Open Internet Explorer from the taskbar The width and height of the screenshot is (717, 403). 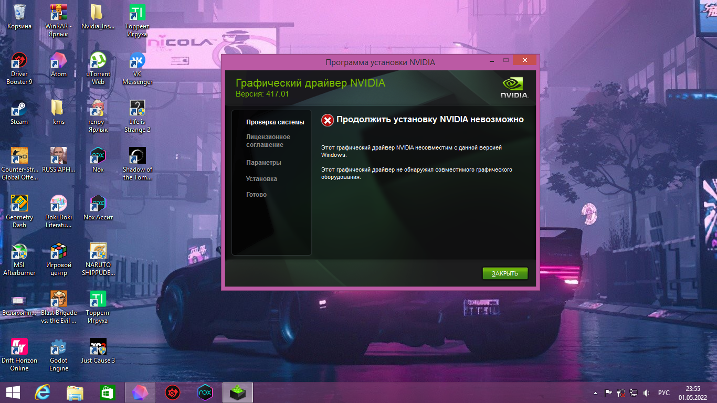click(x=43, y=393)
